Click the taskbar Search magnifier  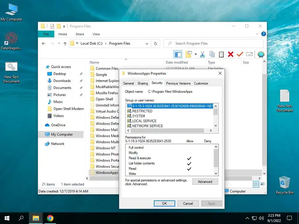tap(21, 218)
